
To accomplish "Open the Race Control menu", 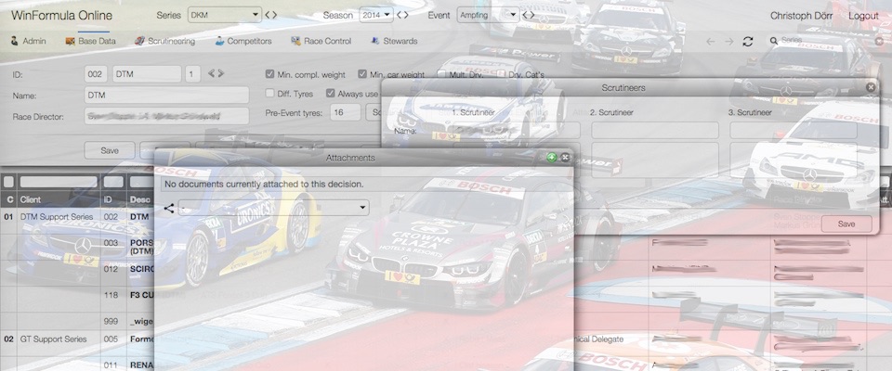I will (321, 41).
